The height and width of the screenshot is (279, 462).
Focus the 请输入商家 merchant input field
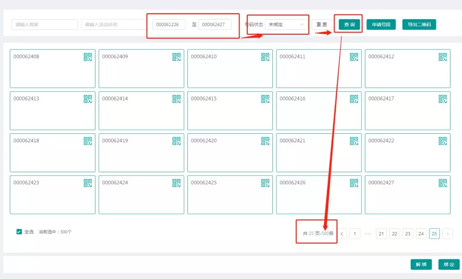[44, 25]
